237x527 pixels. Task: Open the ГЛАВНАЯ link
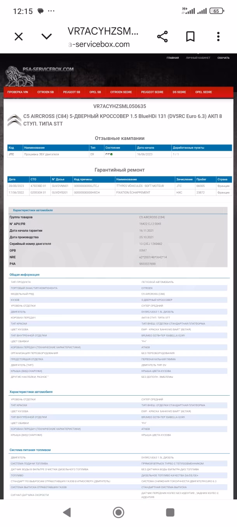[x=173, y=58]
